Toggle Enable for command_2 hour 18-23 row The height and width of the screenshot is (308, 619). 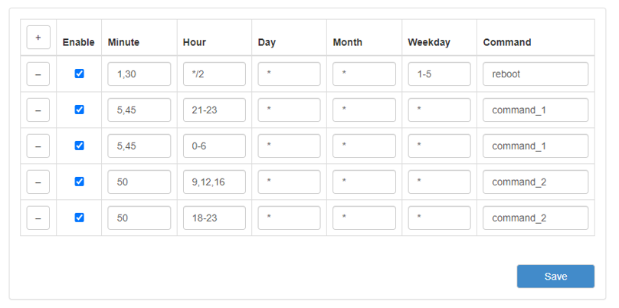click(x=79, y=218)
